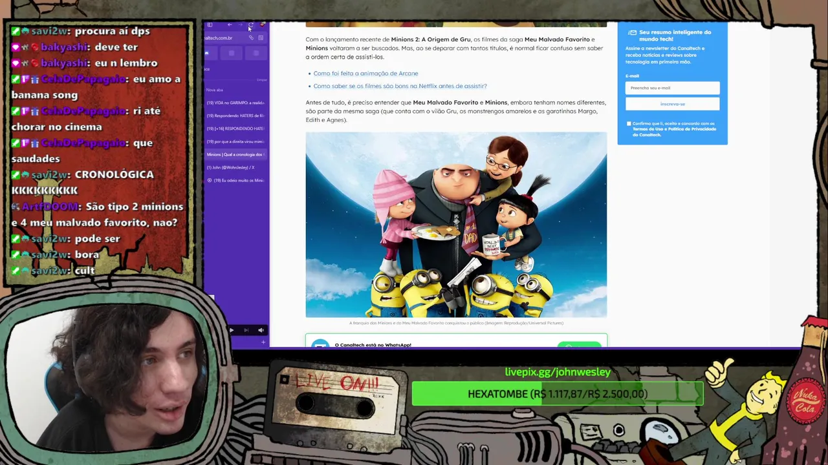This screenshot has width=828, height=465.
Task: Click the canaltech.com.br address bar
Action: coord(235,38)
